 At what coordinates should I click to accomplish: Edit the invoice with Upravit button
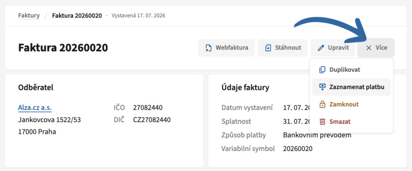pos(333,48)
